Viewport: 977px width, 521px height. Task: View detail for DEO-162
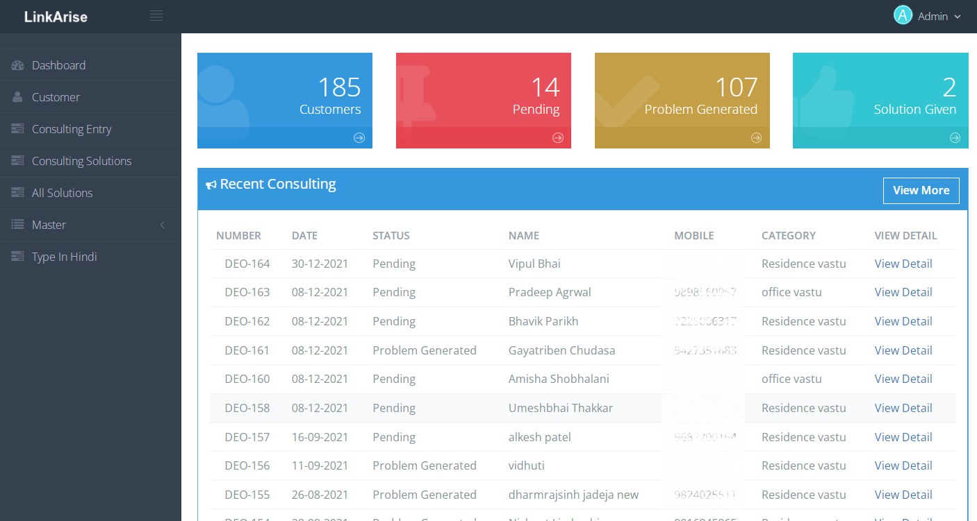(x=903, y=321)
